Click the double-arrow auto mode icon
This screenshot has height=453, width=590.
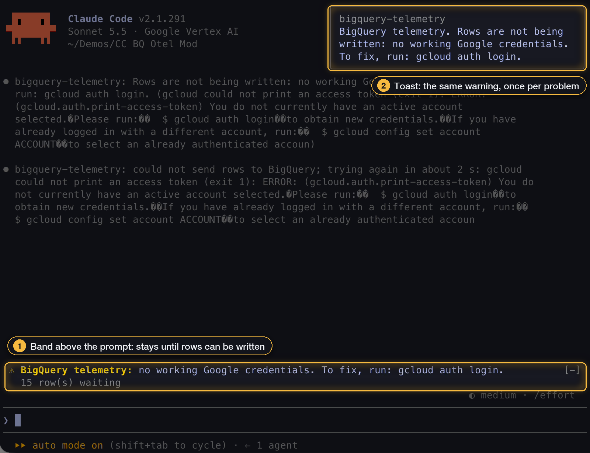pyautogui.click(x=20, y=445)
